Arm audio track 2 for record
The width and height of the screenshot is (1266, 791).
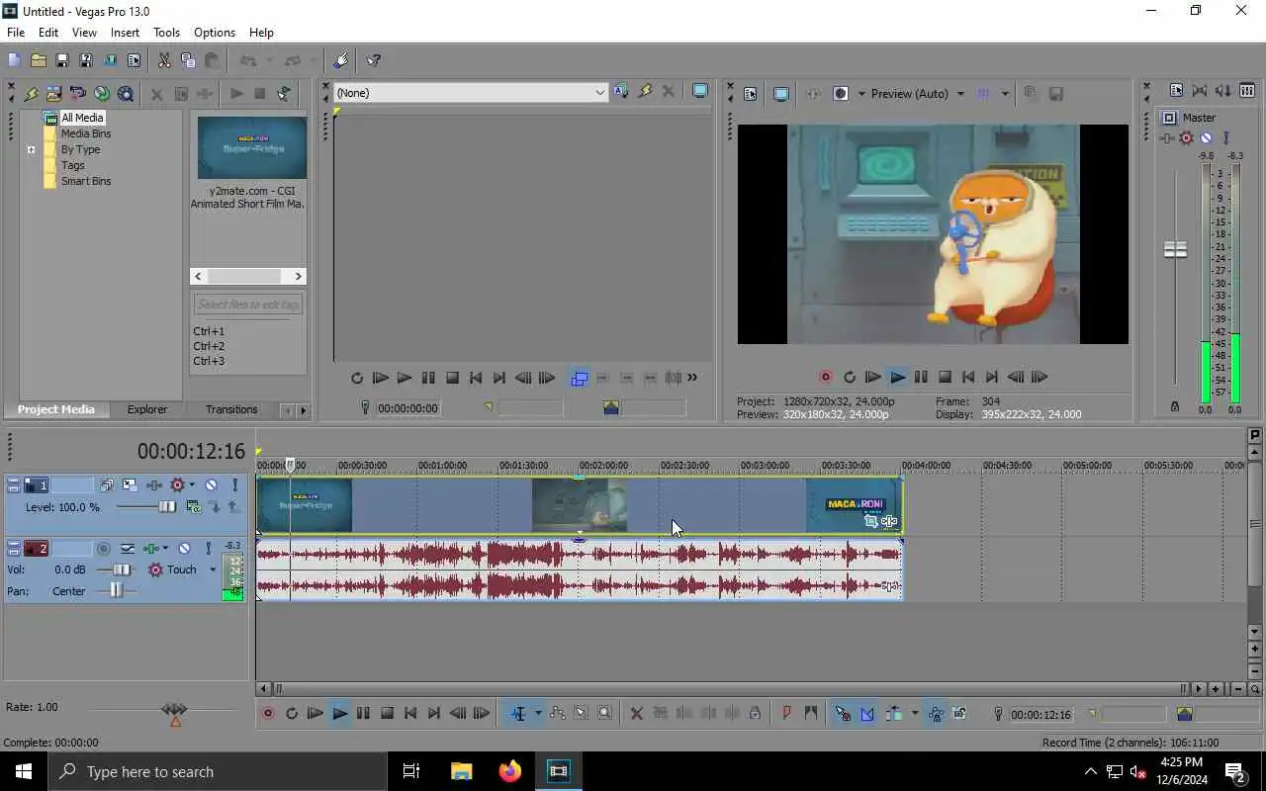pos(104,548)
